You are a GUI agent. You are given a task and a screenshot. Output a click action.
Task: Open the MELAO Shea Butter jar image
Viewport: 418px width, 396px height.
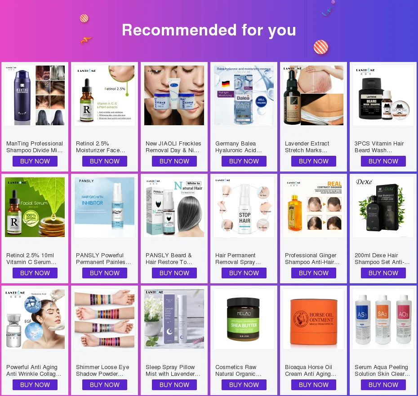244,319
